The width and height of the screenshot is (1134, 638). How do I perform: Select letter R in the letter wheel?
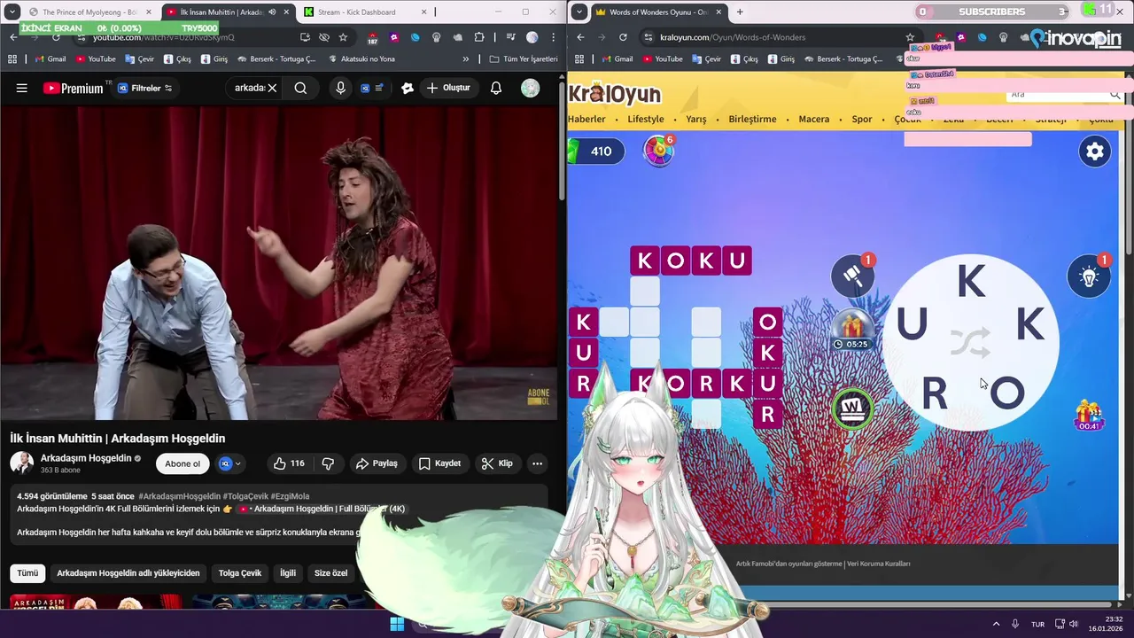pyautogui.click(x=935, y=393)
